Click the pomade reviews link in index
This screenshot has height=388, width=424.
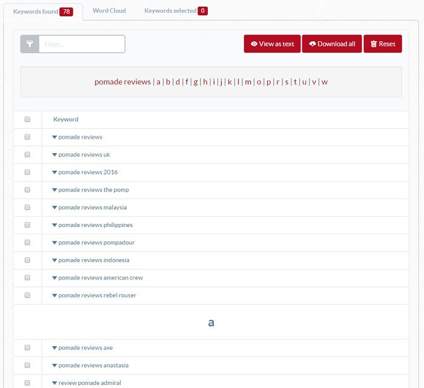point(122,82)
